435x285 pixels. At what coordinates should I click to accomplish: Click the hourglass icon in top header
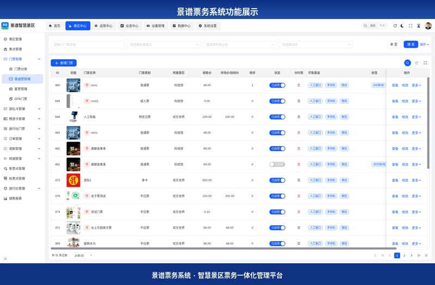pos(418,26)
